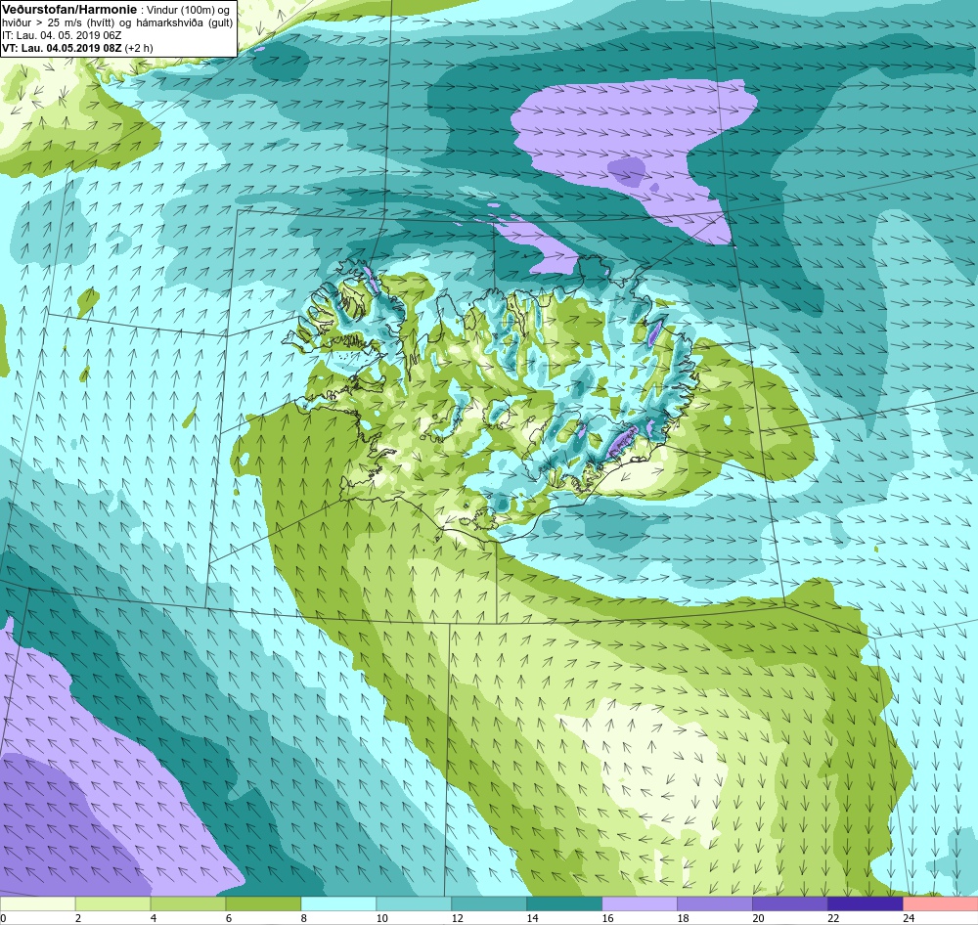This screenshot has height=925, width=978.
Task: Click the '8' label on the legend scale
Action: [x=304, y=918]
